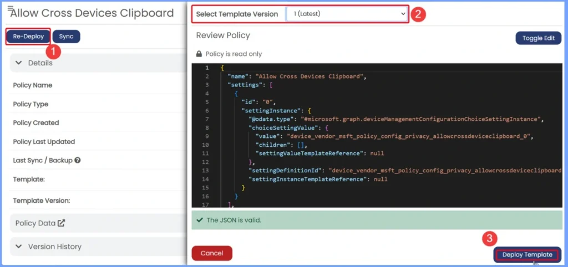The height and width of the screenshot is (267, 568).
Task: Click the Policy Last Updated label
Action: [44, 142]
